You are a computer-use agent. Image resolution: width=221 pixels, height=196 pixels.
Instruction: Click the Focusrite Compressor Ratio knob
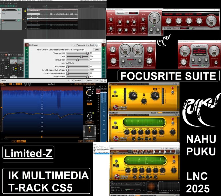[113, 61]
